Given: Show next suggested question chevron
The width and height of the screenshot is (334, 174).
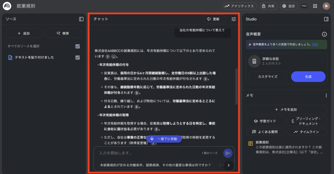Looking at the screenshot, I should (229, 165).
